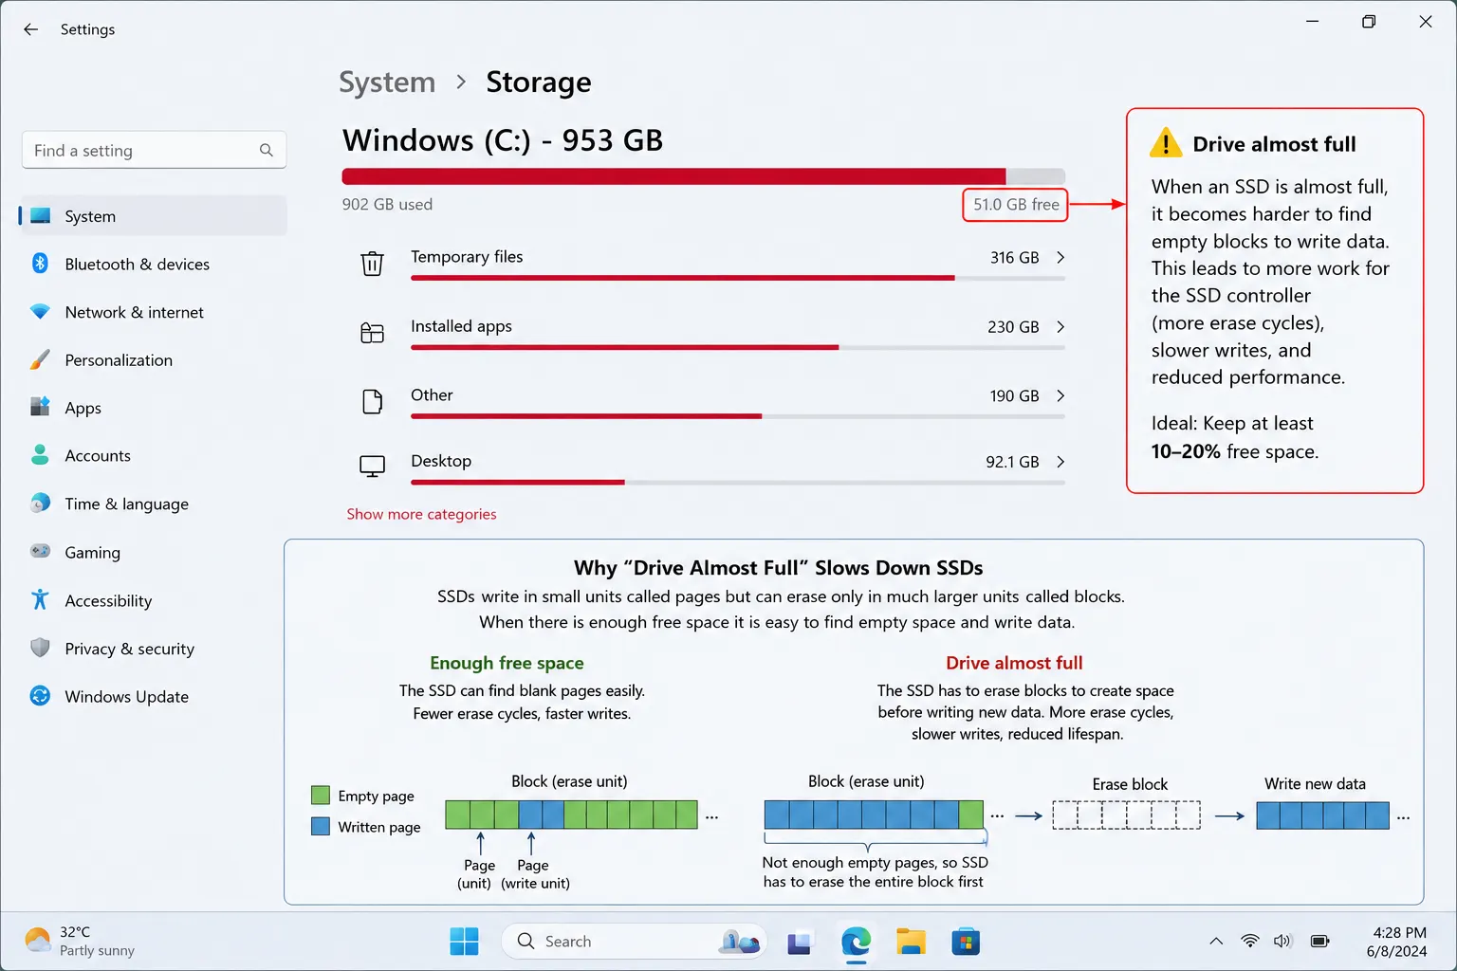Click the Network diamond icon in sidebar
This screenshot has width=1457, height=971.
(x=40, y=312)
